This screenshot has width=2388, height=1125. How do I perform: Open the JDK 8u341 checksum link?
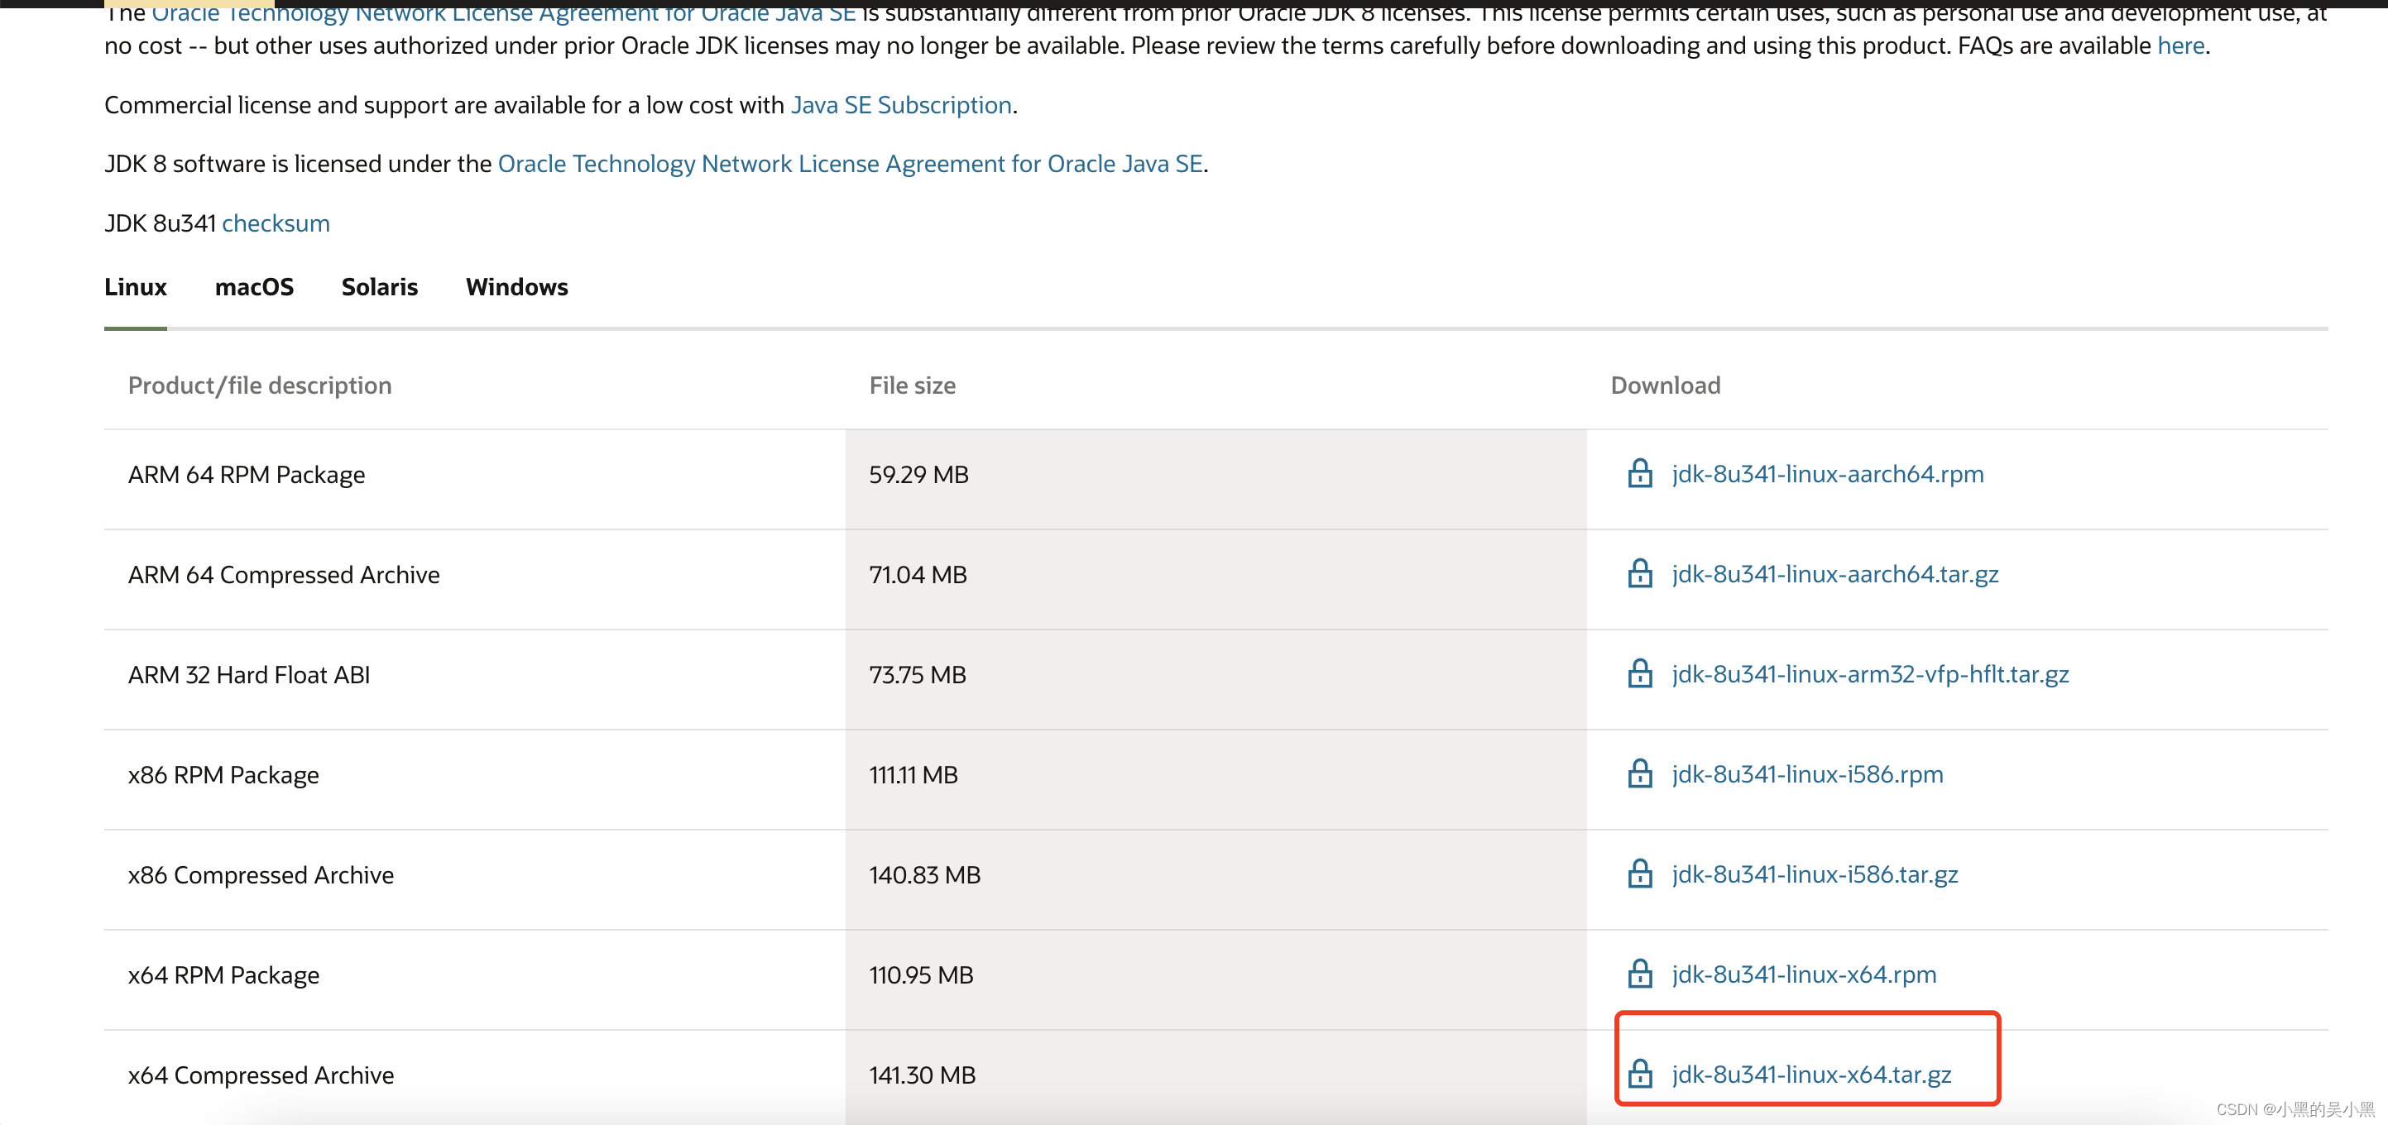coord(276,223)
